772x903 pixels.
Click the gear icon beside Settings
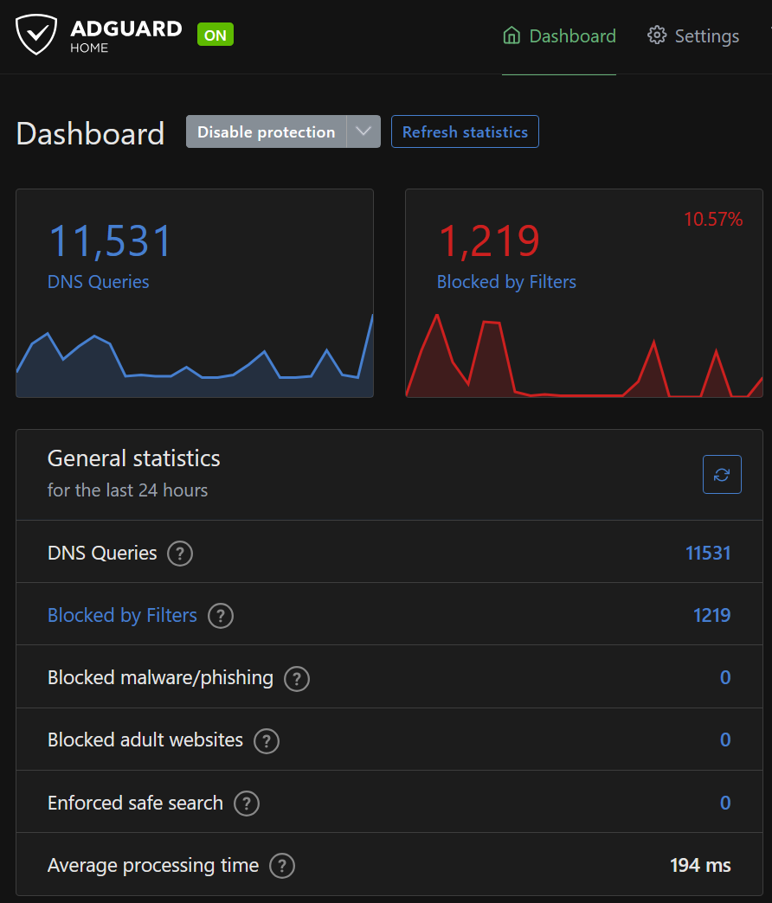pos(656,35)
